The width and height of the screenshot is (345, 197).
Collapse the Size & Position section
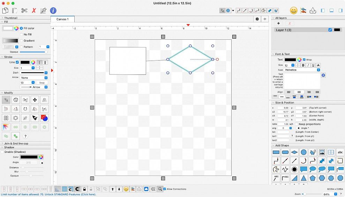coord(273,103)
